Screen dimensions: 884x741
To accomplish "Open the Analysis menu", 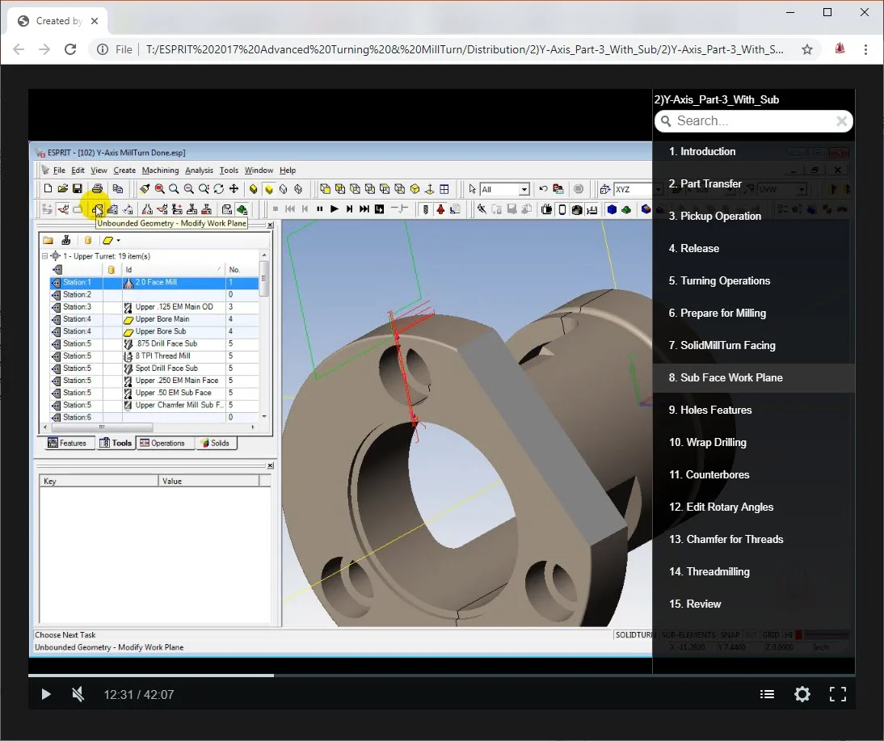I will point(199,171).
